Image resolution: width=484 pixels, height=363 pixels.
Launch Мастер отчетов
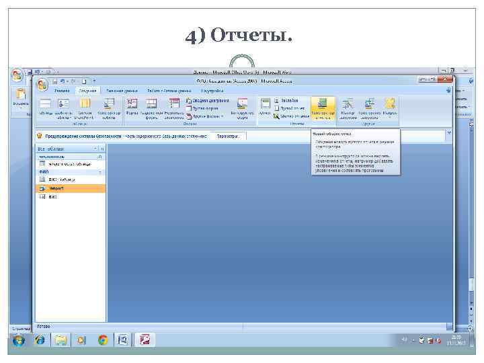click(291, 116)
